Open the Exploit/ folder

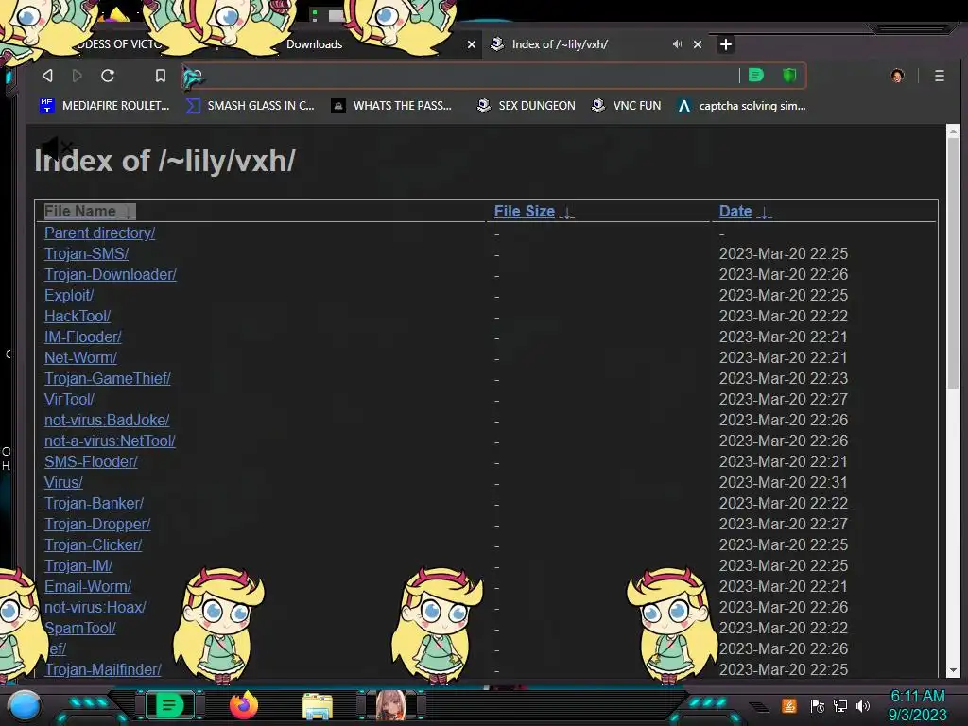(x=69, y=295)
